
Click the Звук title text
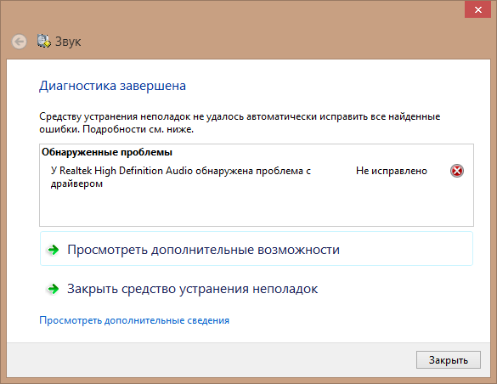[68, 42]
